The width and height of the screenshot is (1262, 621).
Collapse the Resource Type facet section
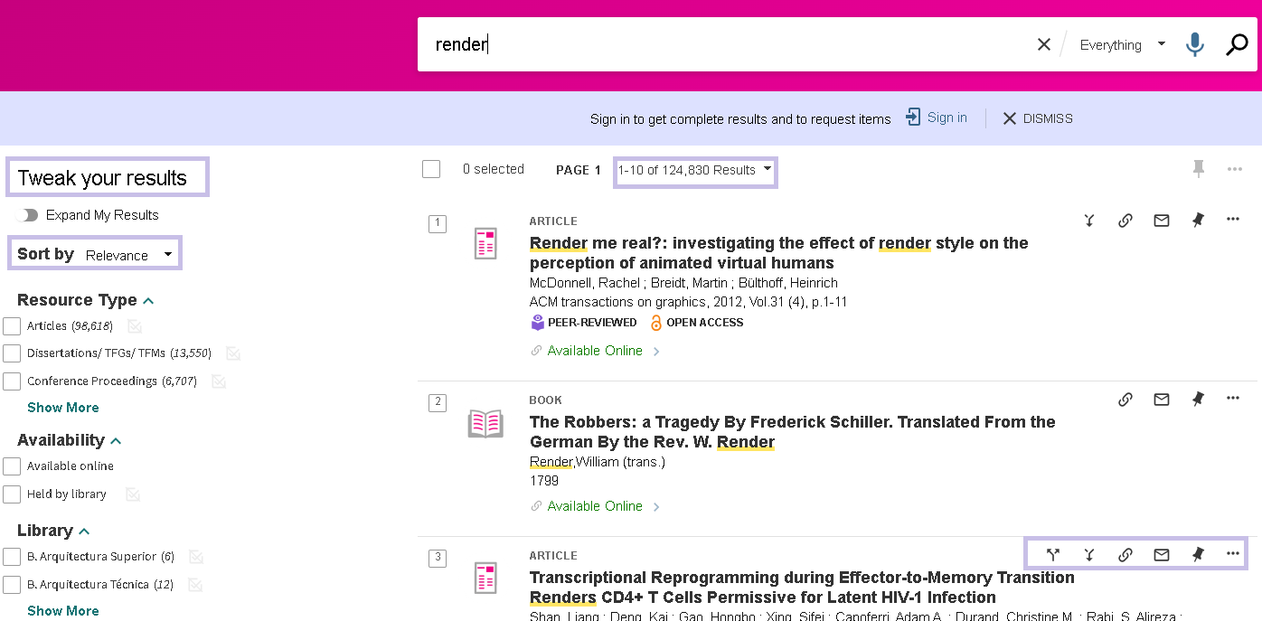point(148,301)
